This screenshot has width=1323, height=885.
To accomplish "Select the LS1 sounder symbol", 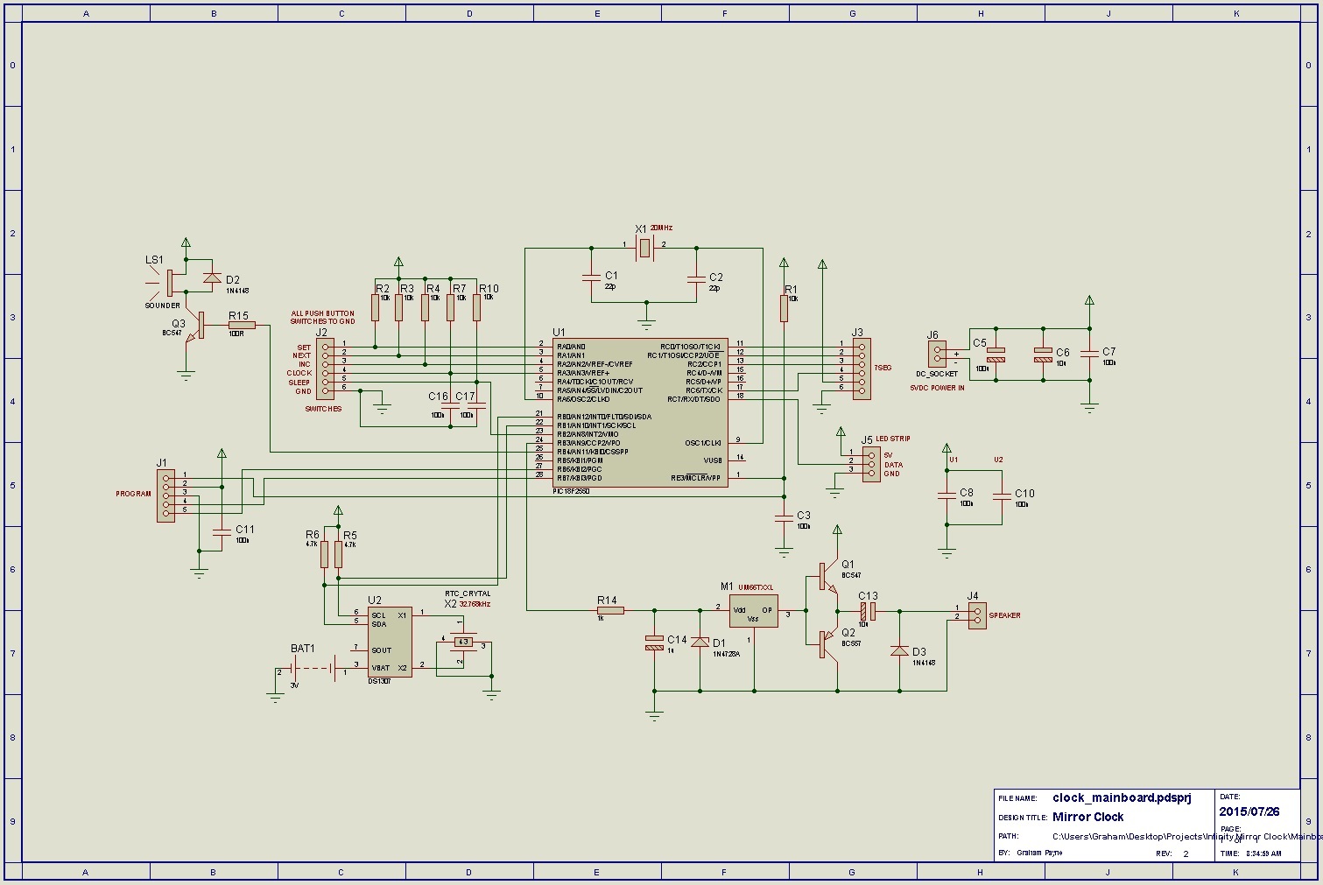I will coord(165,282).
